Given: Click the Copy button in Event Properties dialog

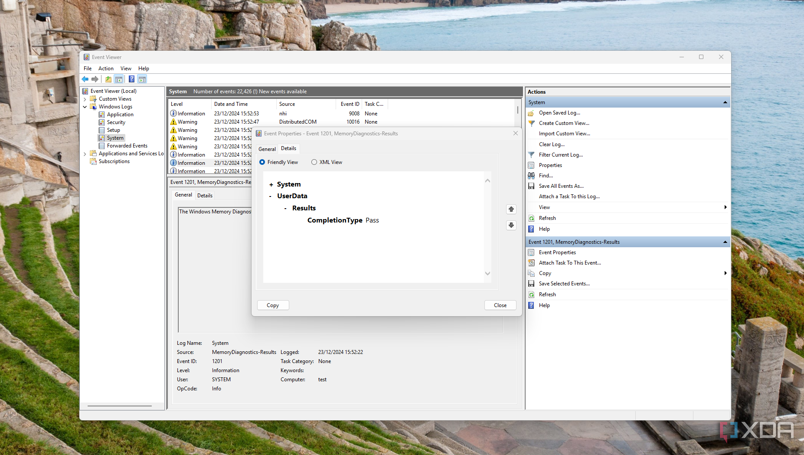Looking at the screenshot, I should pyautogui.click(x=273, y=305).
